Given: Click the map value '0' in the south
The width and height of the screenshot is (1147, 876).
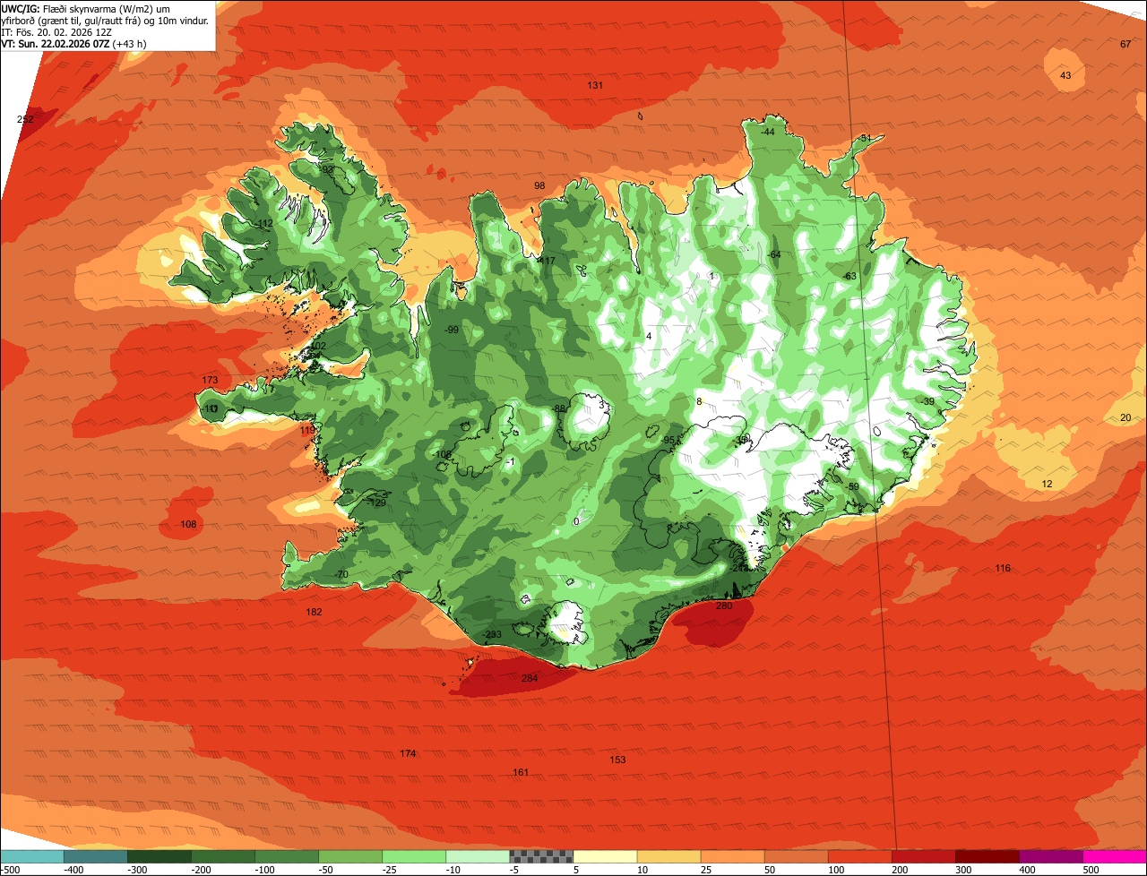Looking at the screenshot, I should (x=576, y=521).
